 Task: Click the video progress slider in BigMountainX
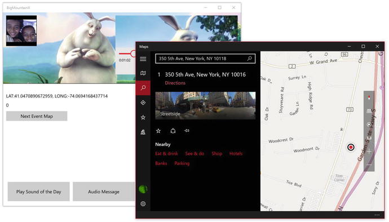pos(127,54)
